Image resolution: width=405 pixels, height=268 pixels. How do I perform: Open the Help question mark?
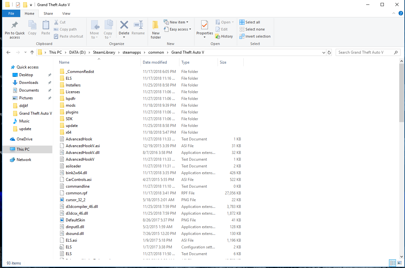[x=401, y=13]
